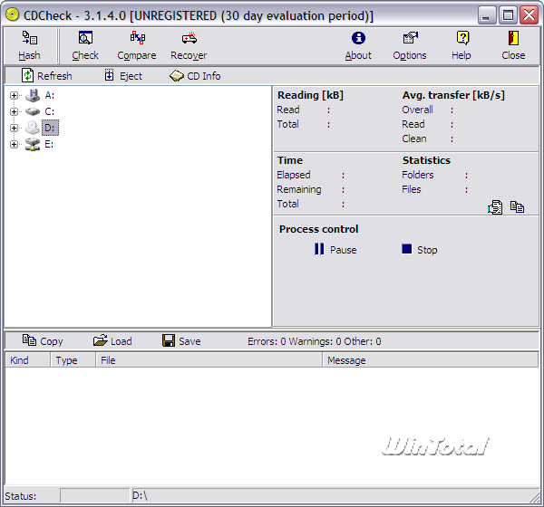Minimize the CDCheck window
Screen dimensions: 544x507
[486, 15]
